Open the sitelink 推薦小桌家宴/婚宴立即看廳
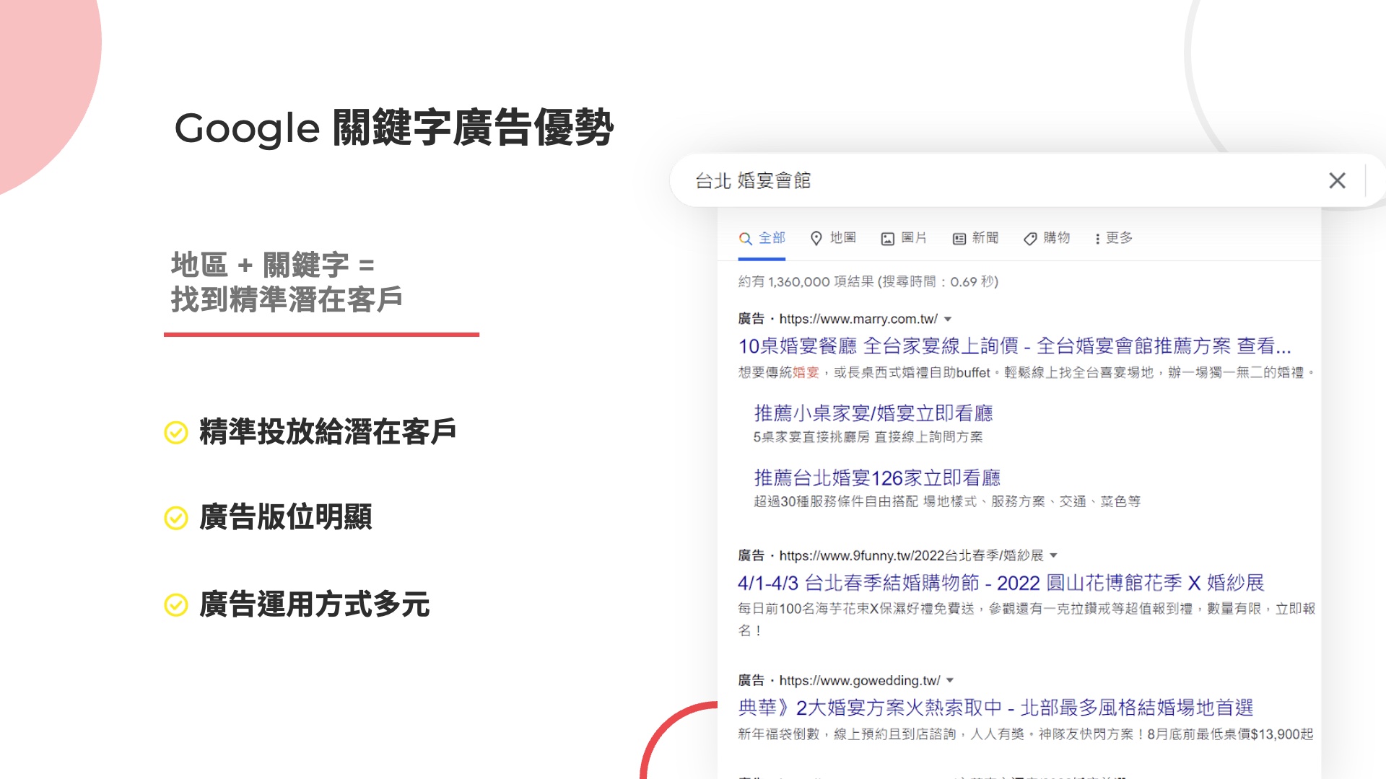The width and height of the screenshot is (1386, 779). pyautogui.click(x=873, y=413)
